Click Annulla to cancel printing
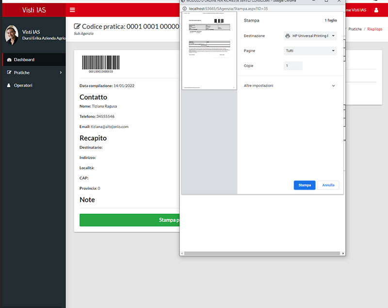Viewport: 388px width, 308px height. 328,185
